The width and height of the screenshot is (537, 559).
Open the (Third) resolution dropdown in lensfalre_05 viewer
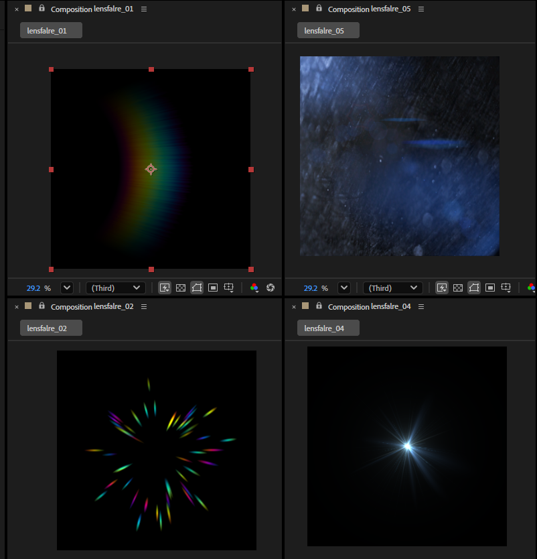pos(393,288)
